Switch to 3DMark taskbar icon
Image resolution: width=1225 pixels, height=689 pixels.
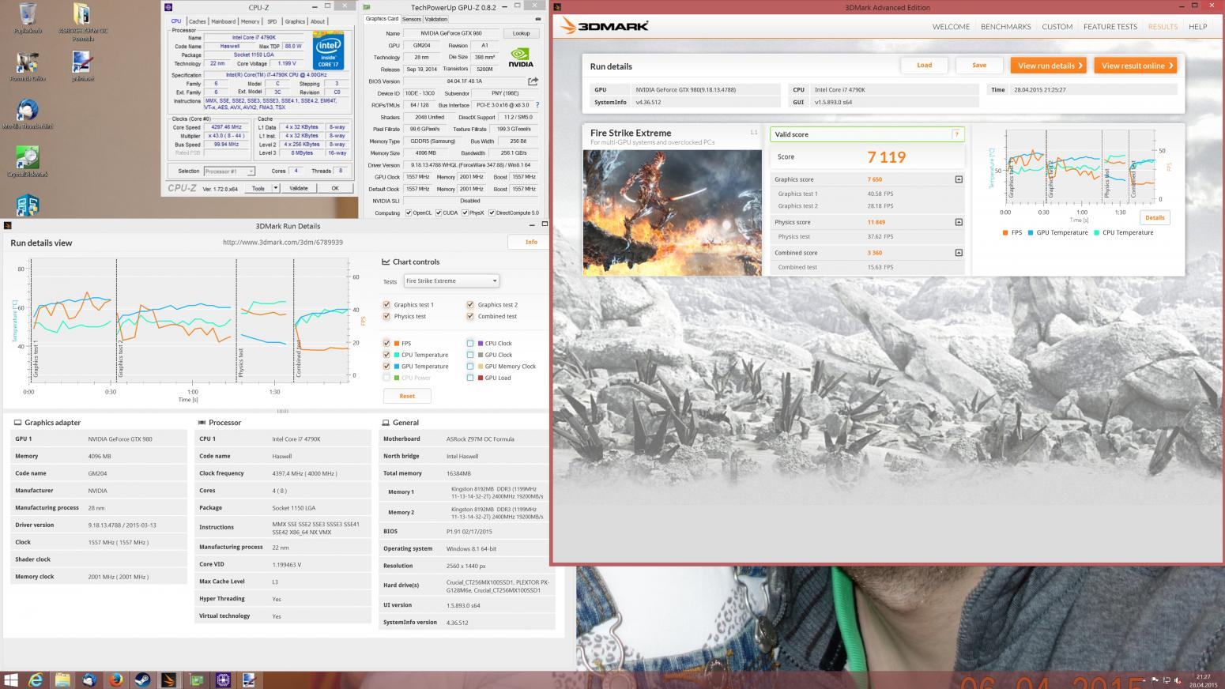[x=169, y=680]
